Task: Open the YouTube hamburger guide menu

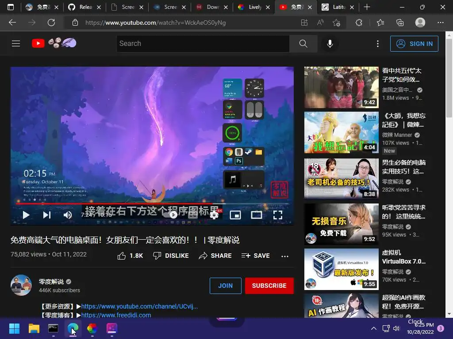Action: pyautogui.click(x=16, y=44)
